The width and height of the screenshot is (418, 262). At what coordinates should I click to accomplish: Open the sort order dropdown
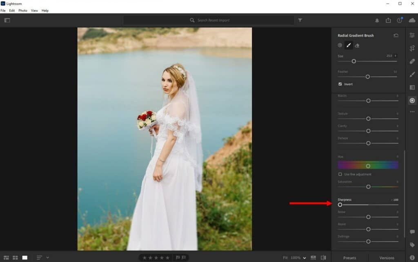(47, 258)
